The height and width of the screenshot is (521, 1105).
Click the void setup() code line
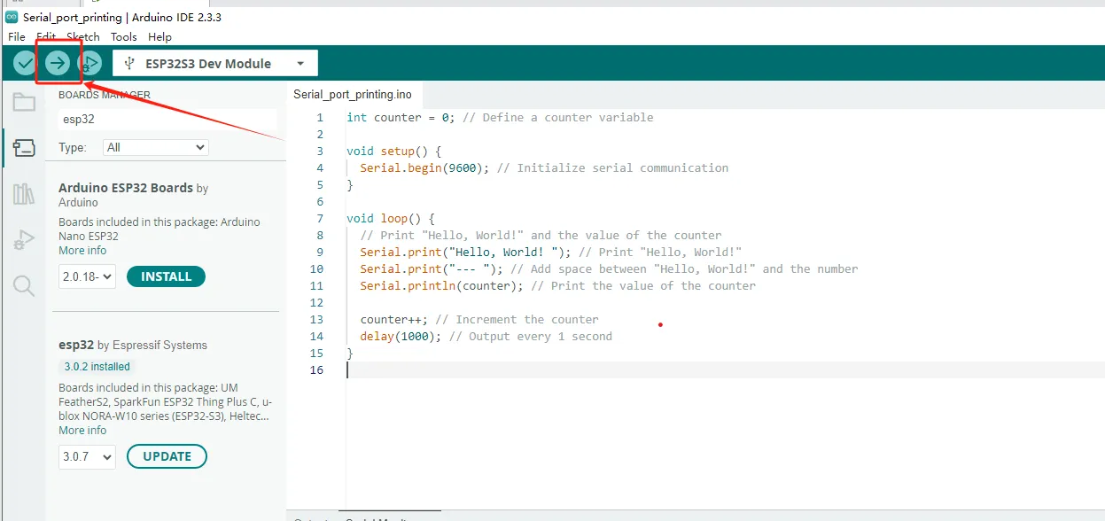(393, 151)
